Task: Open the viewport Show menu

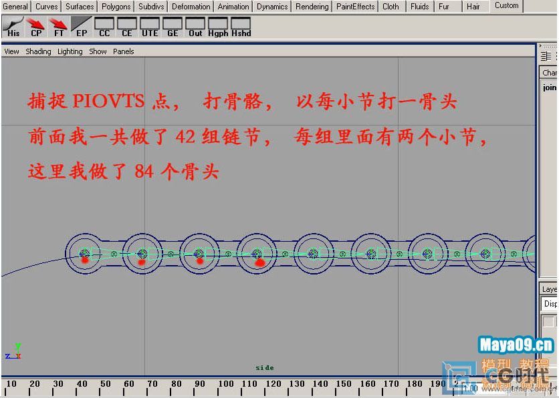Action: (x=98, y=51)
